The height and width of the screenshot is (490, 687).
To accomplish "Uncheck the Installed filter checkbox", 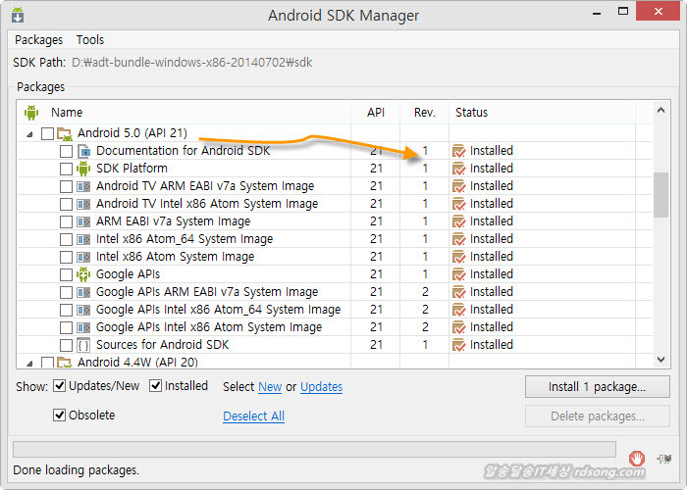I will pyautogui.click(x=156, y=386).
